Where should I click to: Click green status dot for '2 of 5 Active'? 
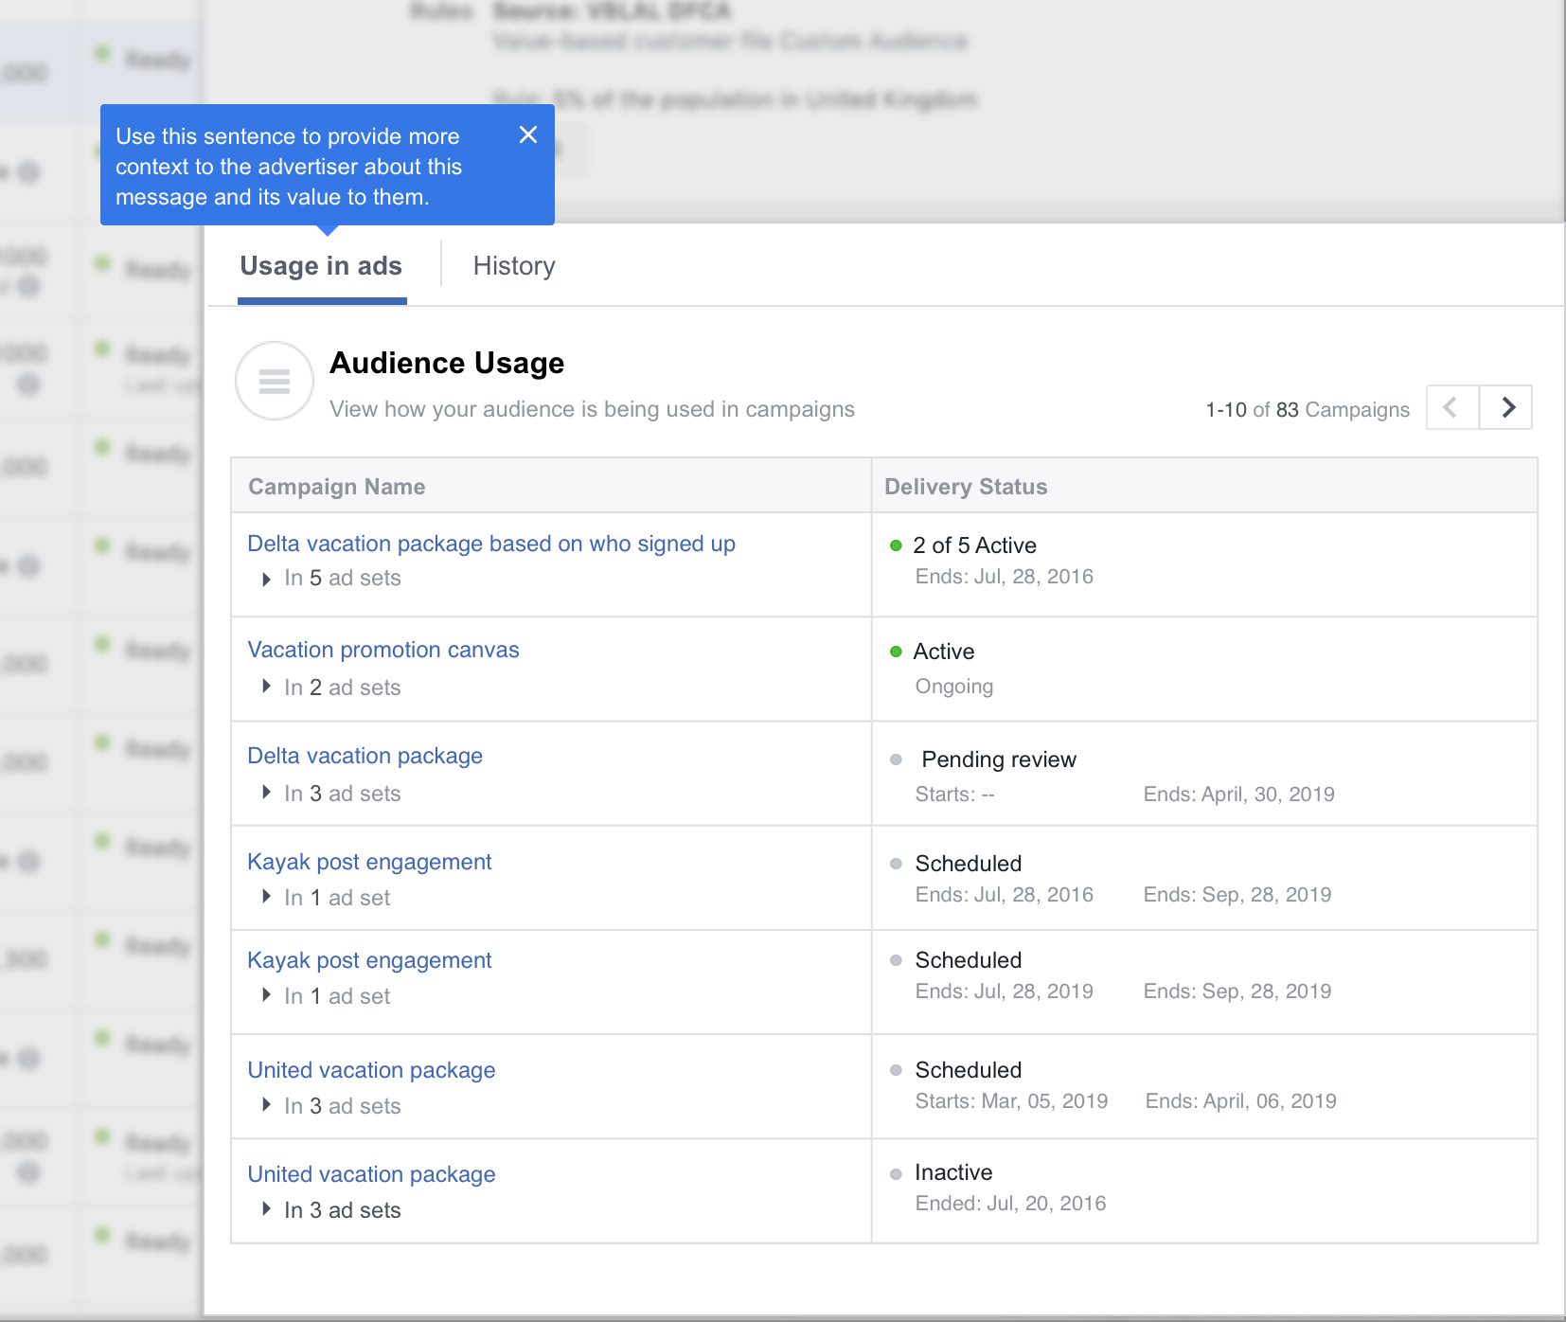pyautogui.click(x=896, y=545)
